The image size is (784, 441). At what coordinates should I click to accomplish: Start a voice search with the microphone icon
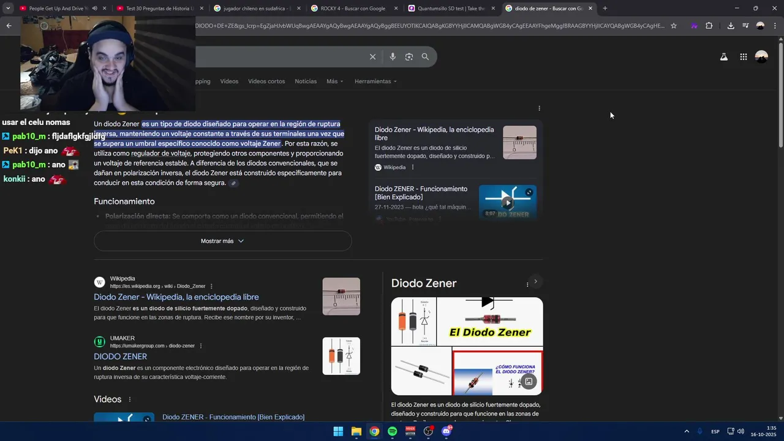(x=393, y=57)
